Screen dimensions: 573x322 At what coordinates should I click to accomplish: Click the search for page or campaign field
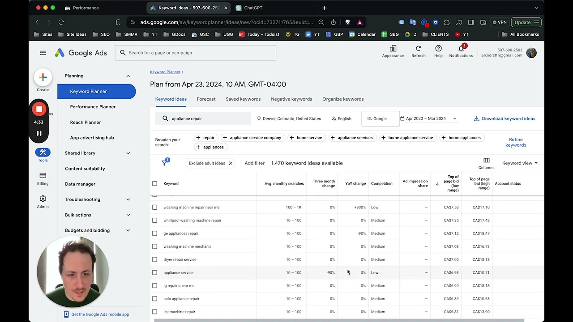(196, 53)
